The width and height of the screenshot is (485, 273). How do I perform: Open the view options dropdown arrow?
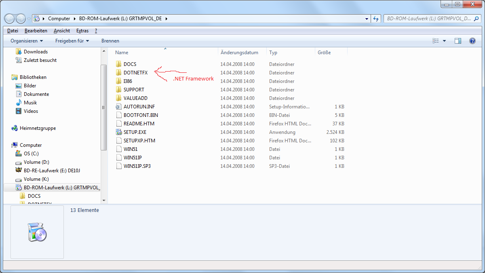445,41
